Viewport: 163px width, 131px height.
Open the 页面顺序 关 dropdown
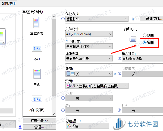[142, 74]
